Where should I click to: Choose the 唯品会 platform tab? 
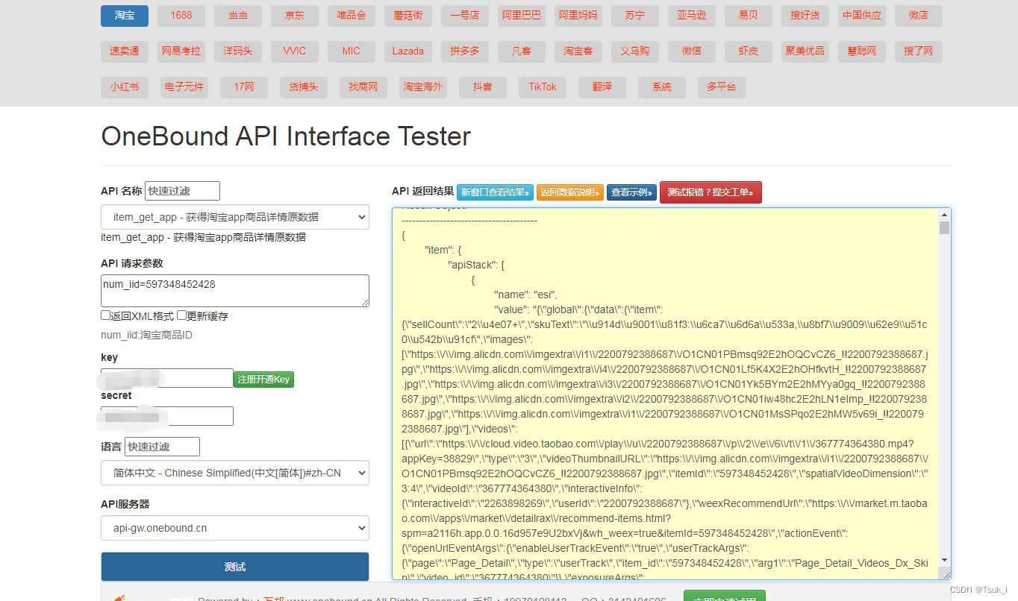[x=352, y=16]
